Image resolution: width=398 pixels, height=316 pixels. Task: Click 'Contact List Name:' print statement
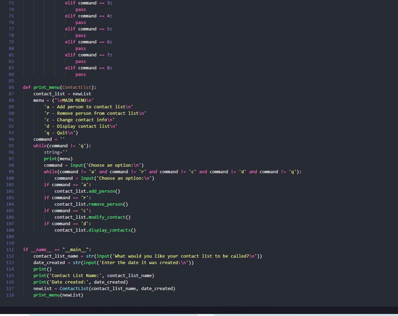tap(94, 276)
